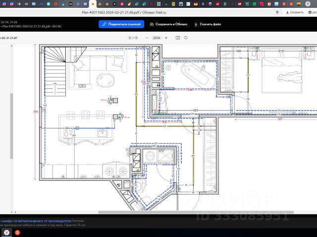
Task: Rotate the PDF page icon
Action: (186, 38)
